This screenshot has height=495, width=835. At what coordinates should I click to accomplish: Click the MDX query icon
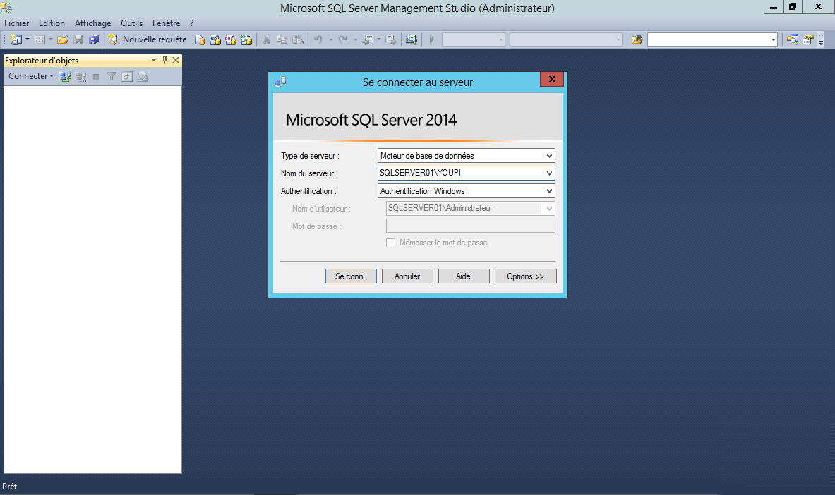[215, 39]
